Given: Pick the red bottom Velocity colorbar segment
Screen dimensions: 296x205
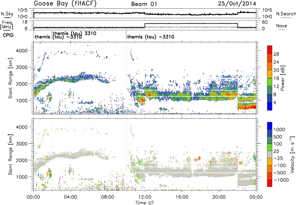Looking at the screenshot, I should 270,183.
